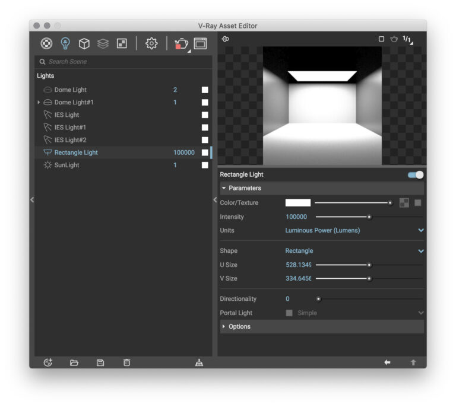Save asset to file with disk icon
456x407 pixels.
tap(100, 363)
